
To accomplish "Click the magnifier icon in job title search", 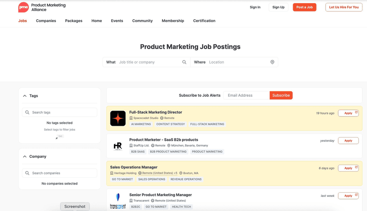I will click(184, 62).
